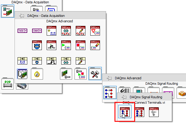This screenshot has height=126, width=186.
Task: Pin the DAQmx Signal Routing palette
Action: tap(124, 97)
